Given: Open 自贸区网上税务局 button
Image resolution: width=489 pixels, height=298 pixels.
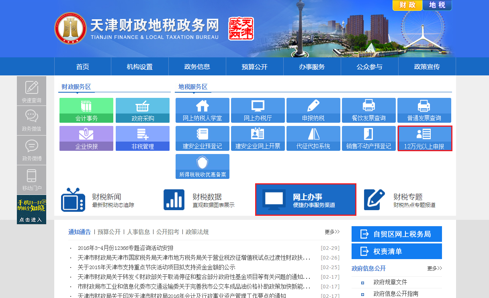Looking at the screenshot, I should click(397, 234).
